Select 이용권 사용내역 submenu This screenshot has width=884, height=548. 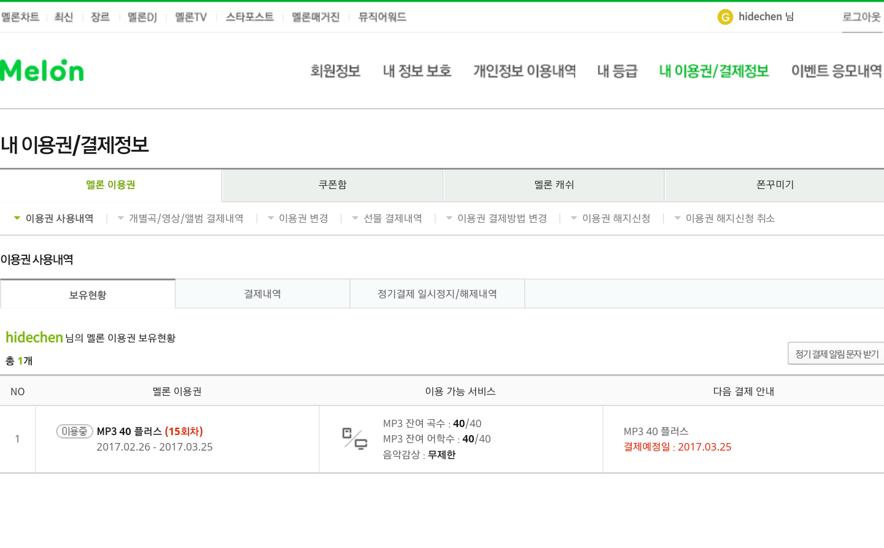(x=59, y=218)
